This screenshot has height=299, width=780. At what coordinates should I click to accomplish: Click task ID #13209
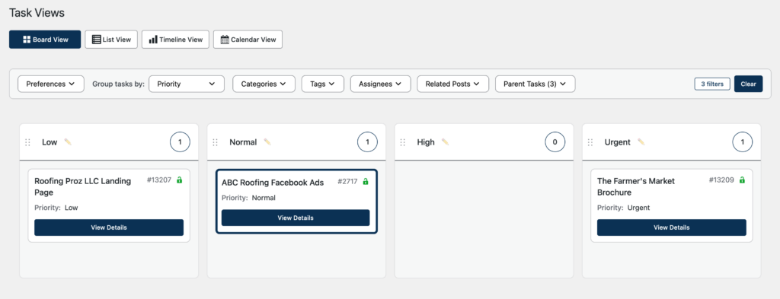pos(722,180)
